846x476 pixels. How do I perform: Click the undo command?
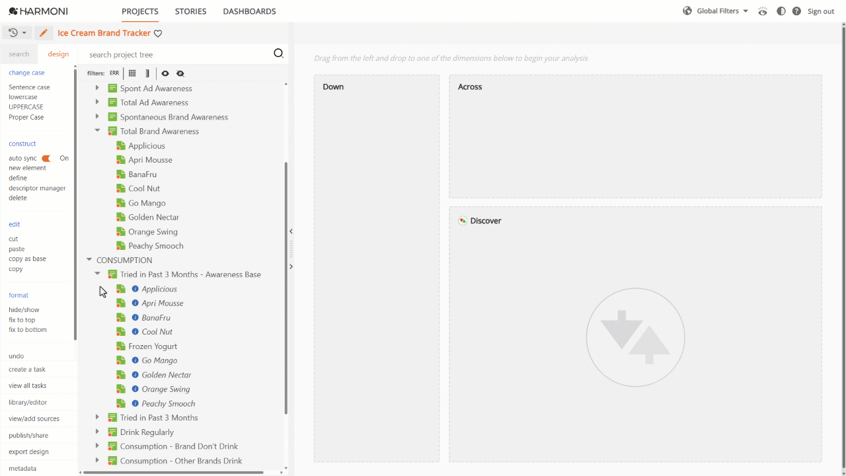tap(16, 356)
